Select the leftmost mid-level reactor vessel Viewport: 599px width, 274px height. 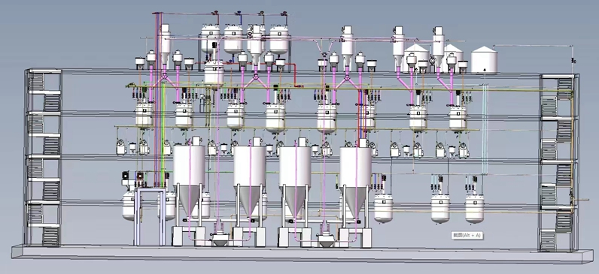coord(144,114)
